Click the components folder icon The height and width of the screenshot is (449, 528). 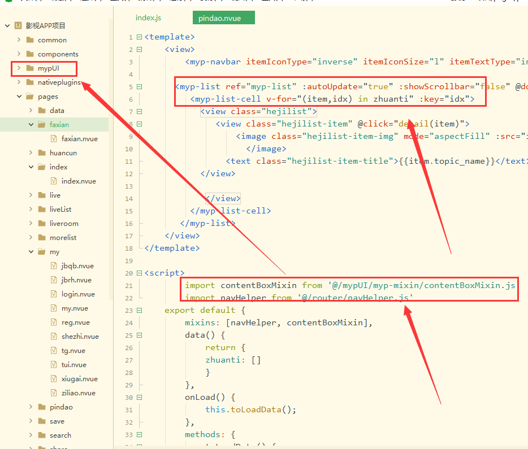pyautogui.click(x=30, y=54)
